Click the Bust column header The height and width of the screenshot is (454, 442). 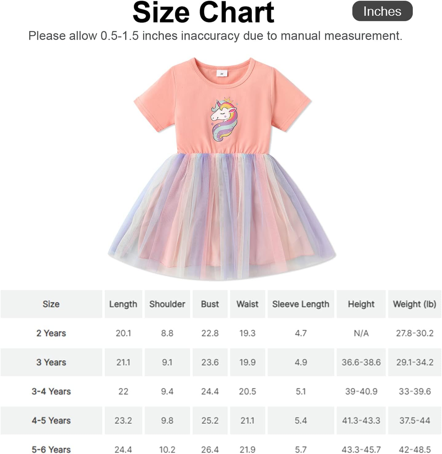[210, 304]
